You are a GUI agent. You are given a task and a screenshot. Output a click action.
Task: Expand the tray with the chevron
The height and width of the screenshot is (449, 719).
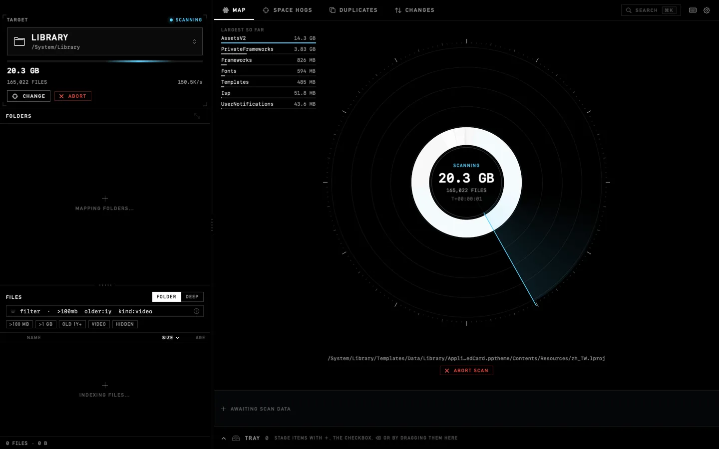pos(224,438)
